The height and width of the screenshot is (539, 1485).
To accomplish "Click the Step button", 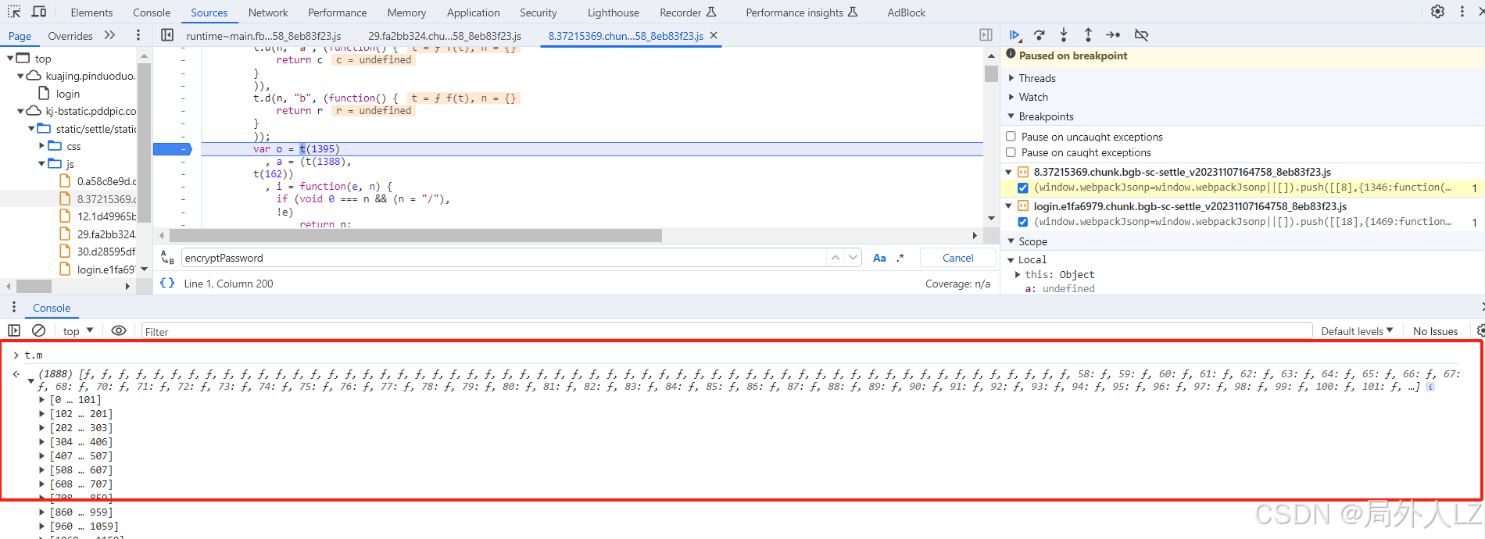I will click(x=1113, y=35).
